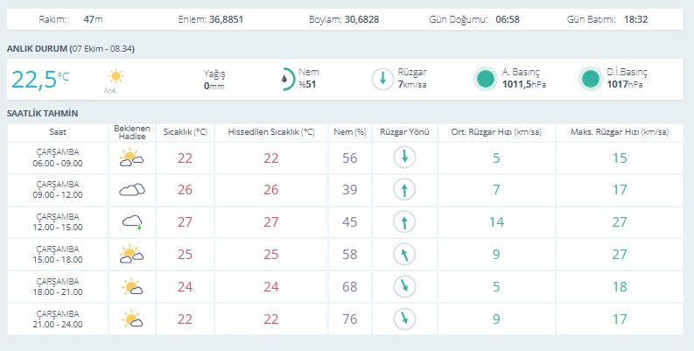Click the 'Rüzgar Yönü' column header

click(404, 132)
